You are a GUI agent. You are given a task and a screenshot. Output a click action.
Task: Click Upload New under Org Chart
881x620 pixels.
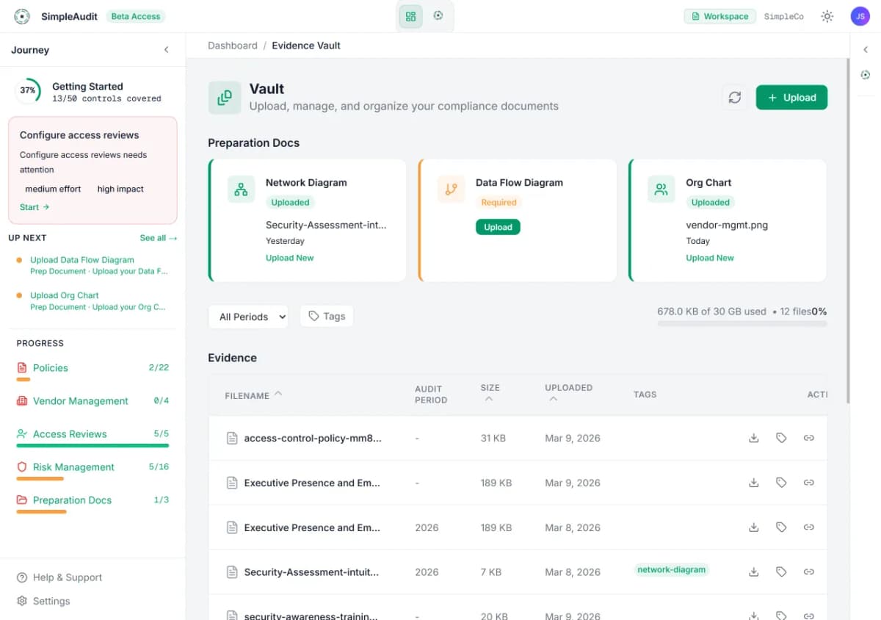coord(709,258)
